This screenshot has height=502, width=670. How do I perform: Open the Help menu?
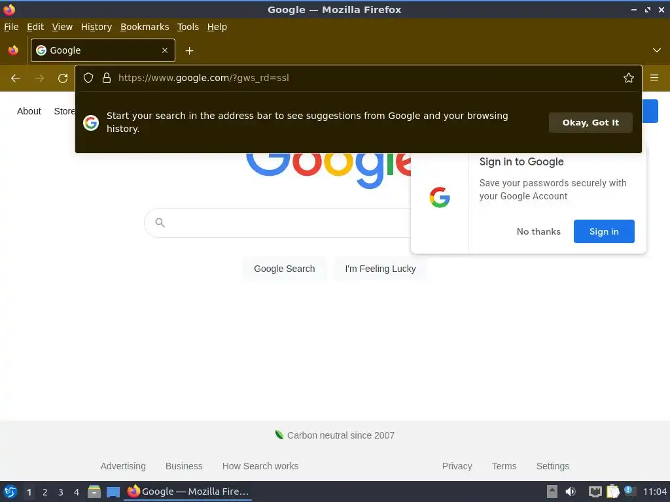(217, 27)
